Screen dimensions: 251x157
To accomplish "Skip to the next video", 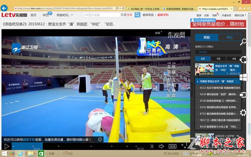I will click(x=152, y=146).
